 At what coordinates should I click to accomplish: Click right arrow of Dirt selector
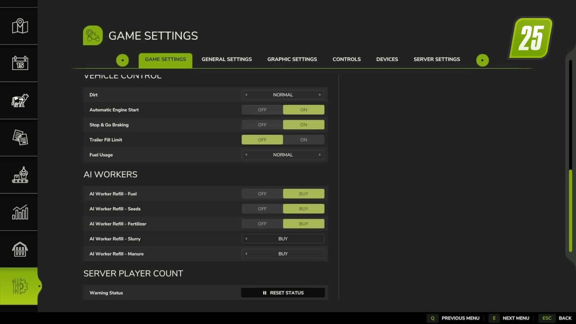(x=320, y=95)
